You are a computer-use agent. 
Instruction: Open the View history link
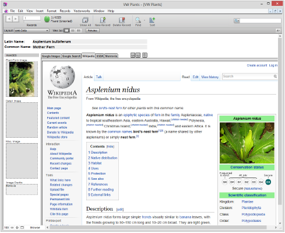tap(210, 77)
